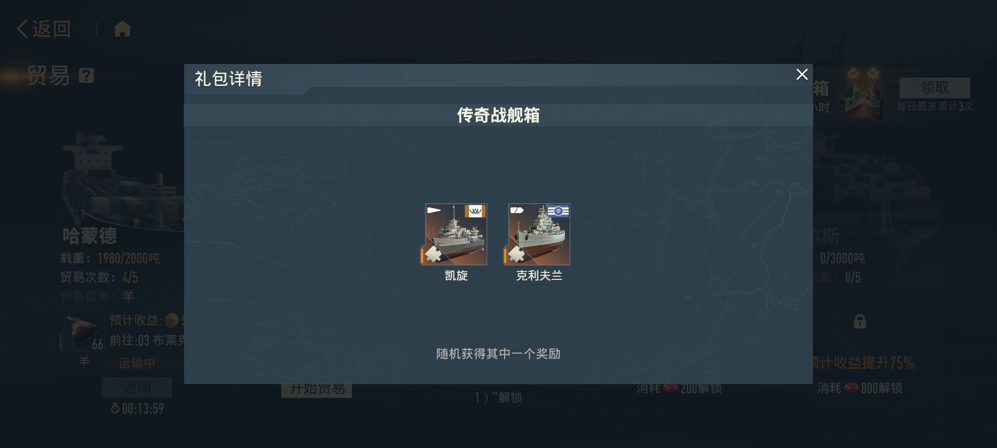The width and height of the screenshot is (997, 448).
Task: Click the 消耗800解锁 unlock option
Action: pos(859,388)
